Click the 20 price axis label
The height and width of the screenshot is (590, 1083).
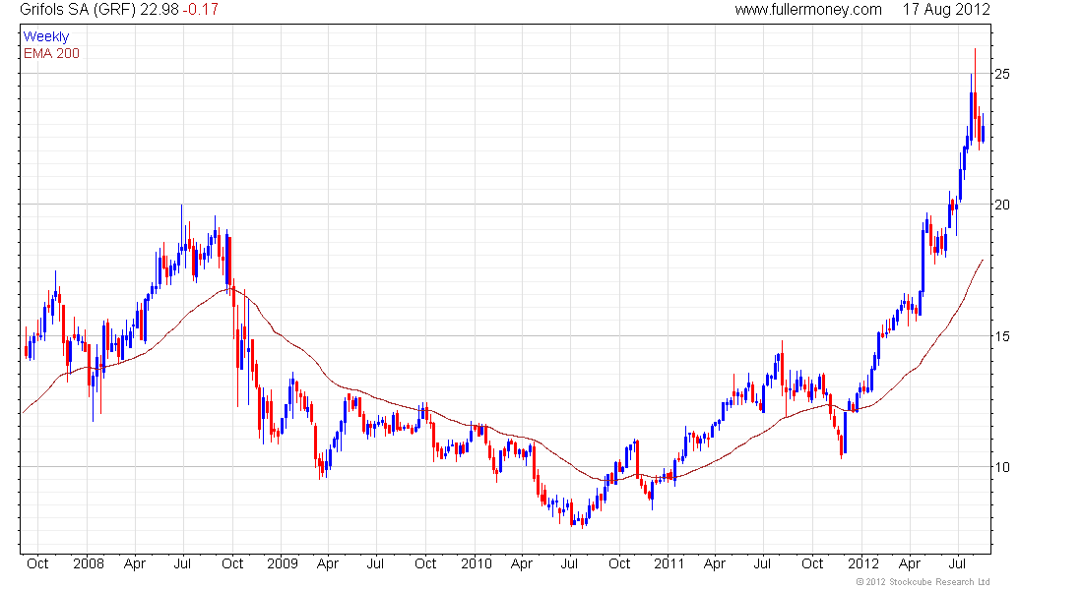1001,205
